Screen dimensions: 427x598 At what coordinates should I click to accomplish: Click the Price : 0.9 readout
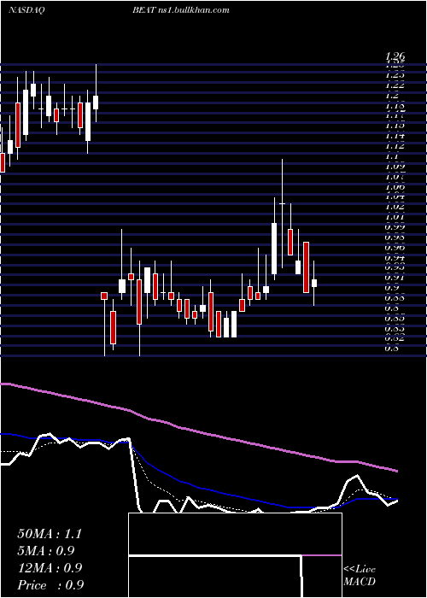point(50,585)
